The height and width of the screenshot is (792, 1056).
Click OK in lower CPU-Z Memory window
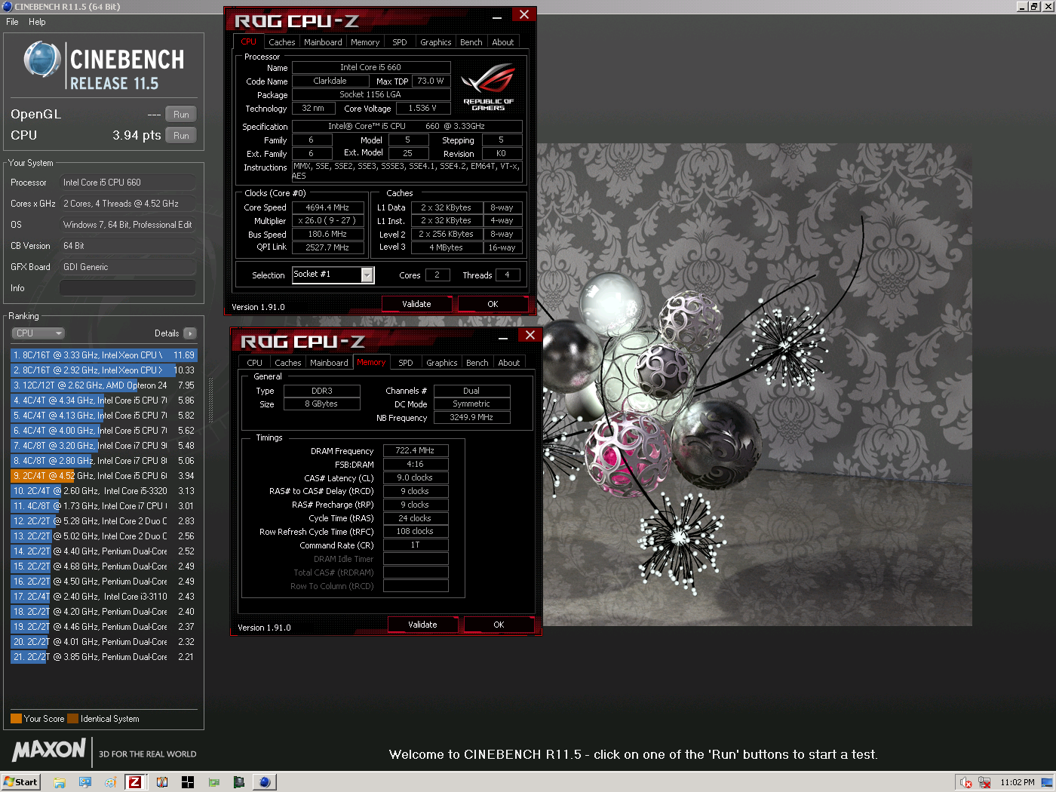click(x=499, y=625)
